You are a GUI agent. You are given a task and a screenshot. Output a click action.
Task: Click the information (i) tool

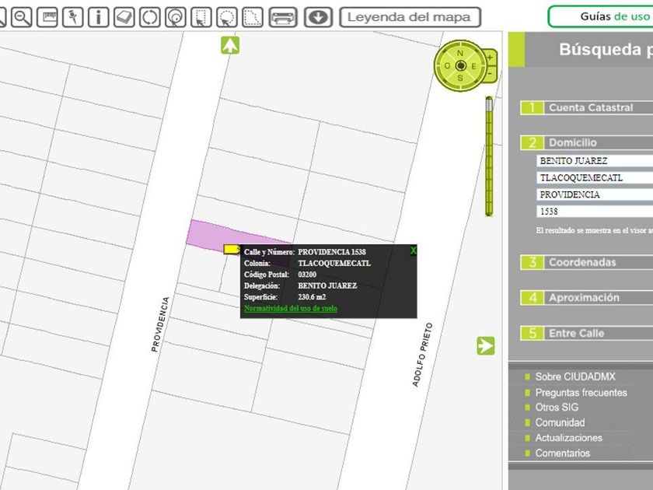coord(98,17)
